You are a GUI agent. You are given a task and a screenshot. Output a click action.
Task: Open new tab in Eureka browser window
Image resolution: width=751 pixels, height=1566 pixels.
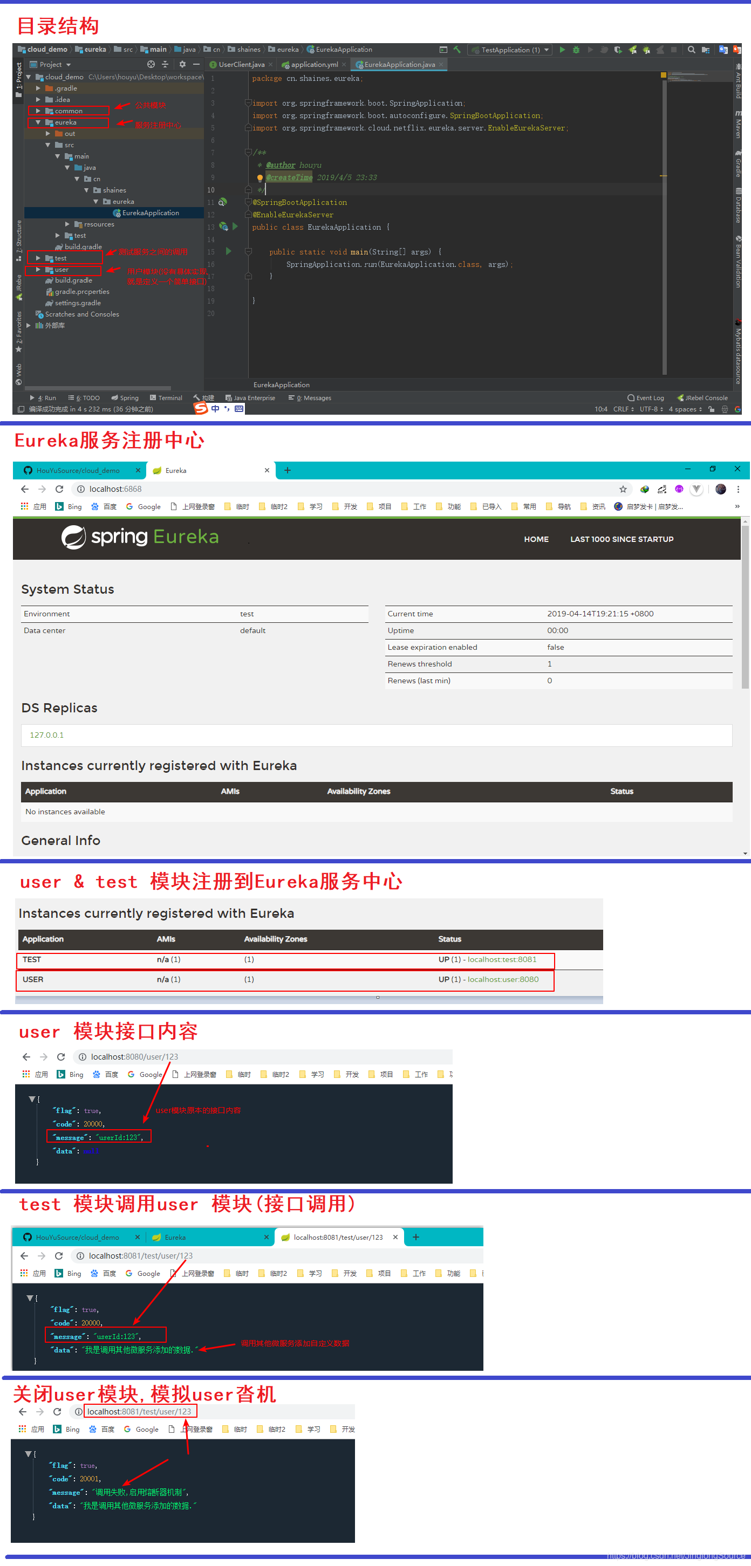click(287, 470)
